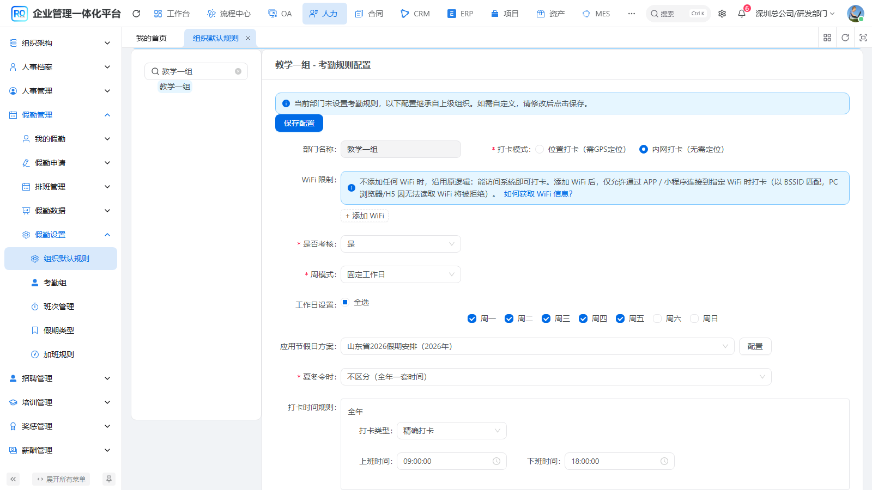Open the notification bell with red badge
The height and width of the screenshot is (490, 872).
point(742,14)
